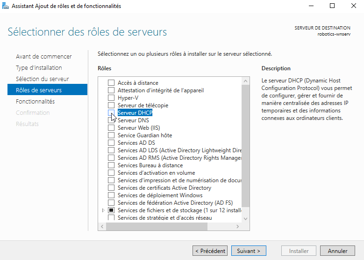
Task: Click the Suivant button
Action: (249, 251)
